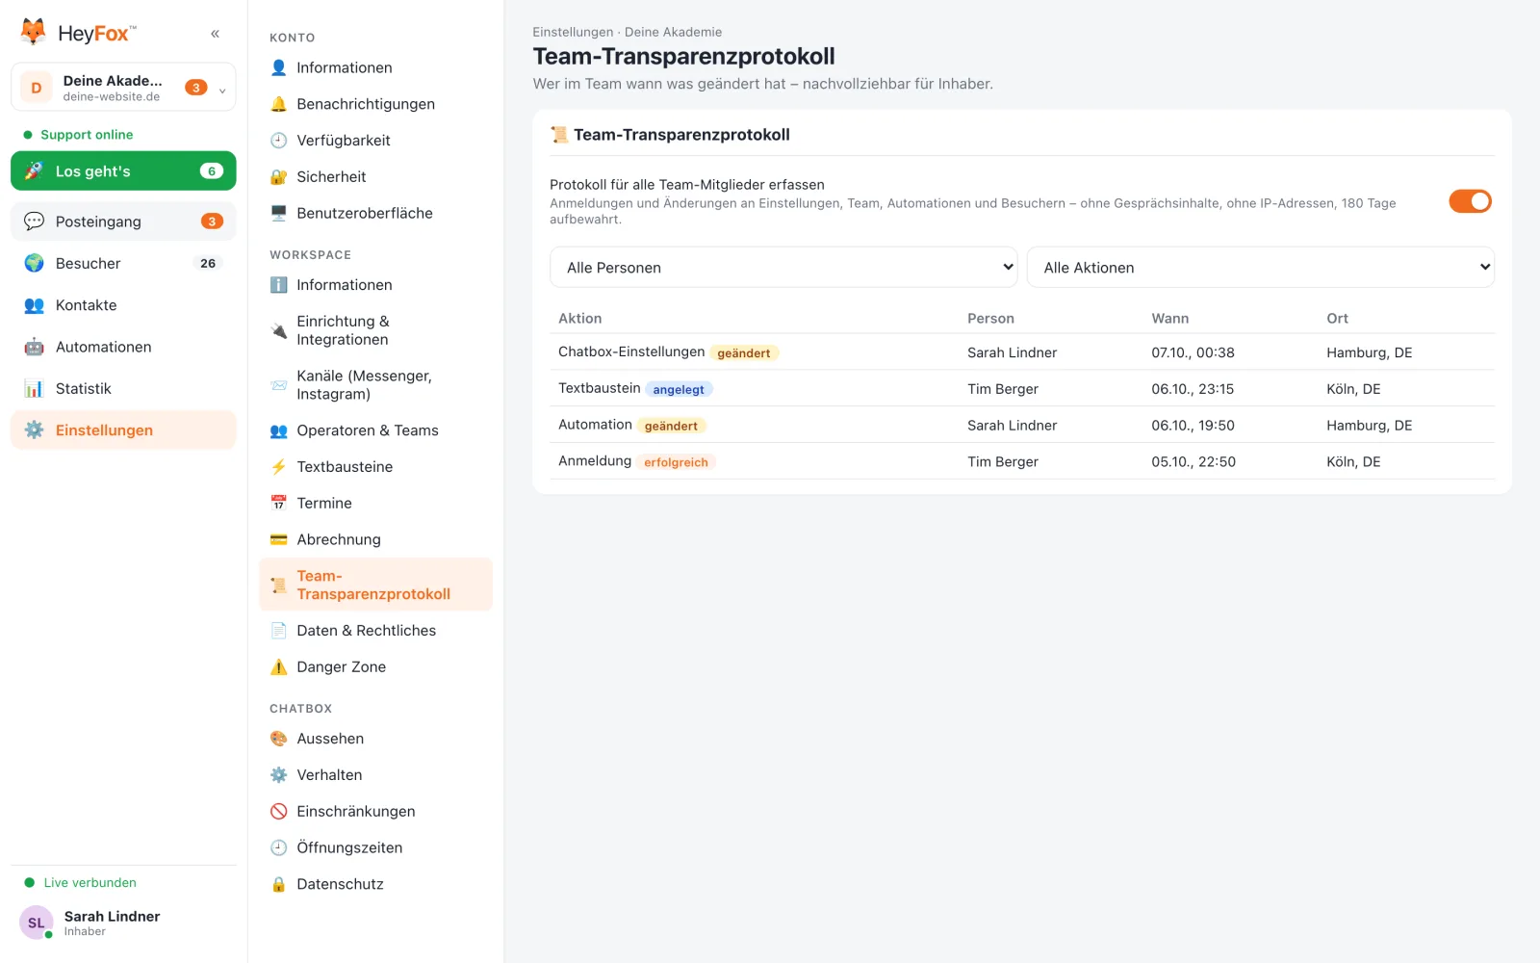Click the geändert badge on Chatbox-Einstellungen row

click(744, 353)
